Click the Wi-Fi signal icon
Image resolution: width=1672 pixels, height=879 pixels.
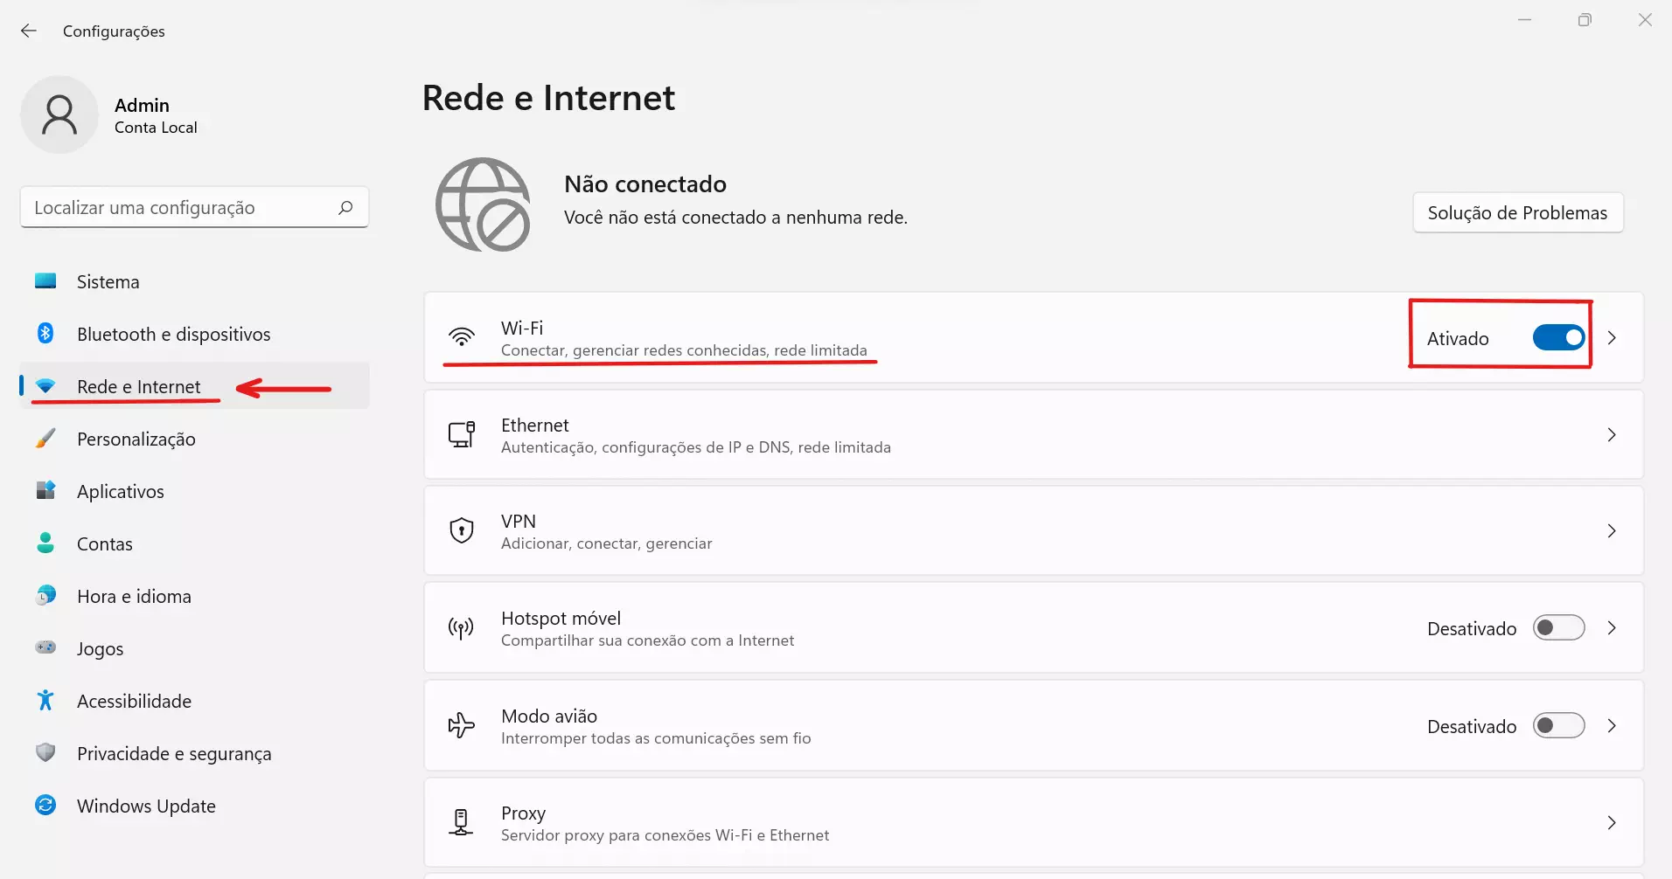tap(462, 336)
